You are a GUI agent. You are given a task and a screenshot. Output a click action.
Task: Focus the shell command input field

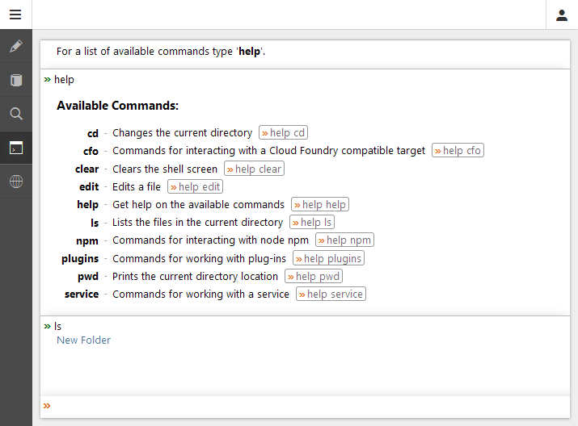(307, 406)
